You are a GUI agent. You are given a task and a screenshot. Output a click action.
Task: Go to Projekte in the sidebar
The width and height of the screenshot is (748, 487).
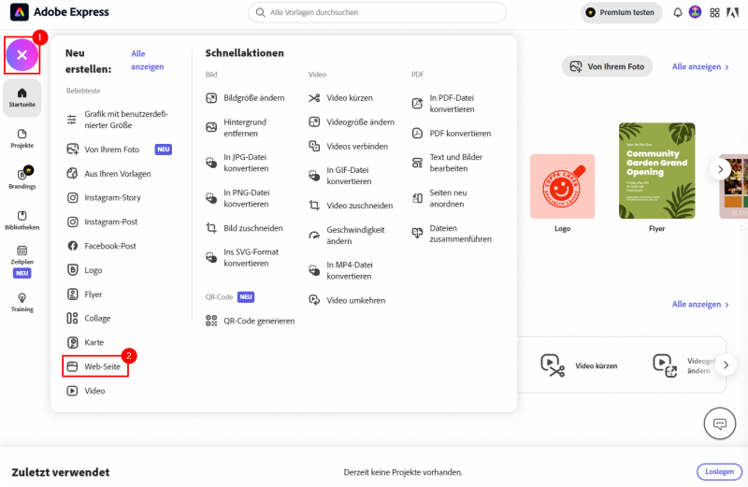[x=22, y=138]
